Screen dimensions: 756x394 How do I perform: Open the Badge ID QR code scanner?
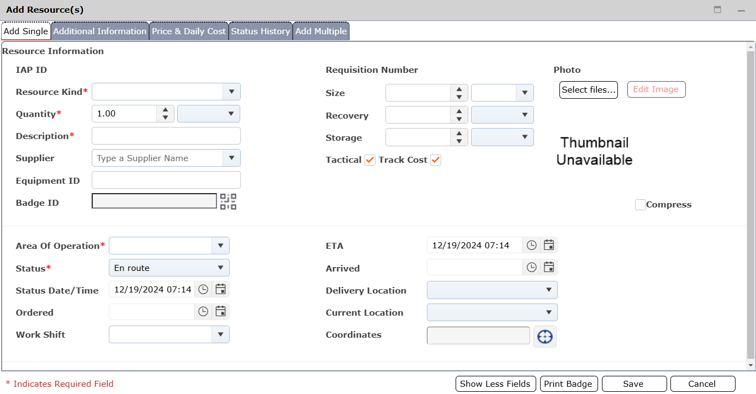coord(228,201)
